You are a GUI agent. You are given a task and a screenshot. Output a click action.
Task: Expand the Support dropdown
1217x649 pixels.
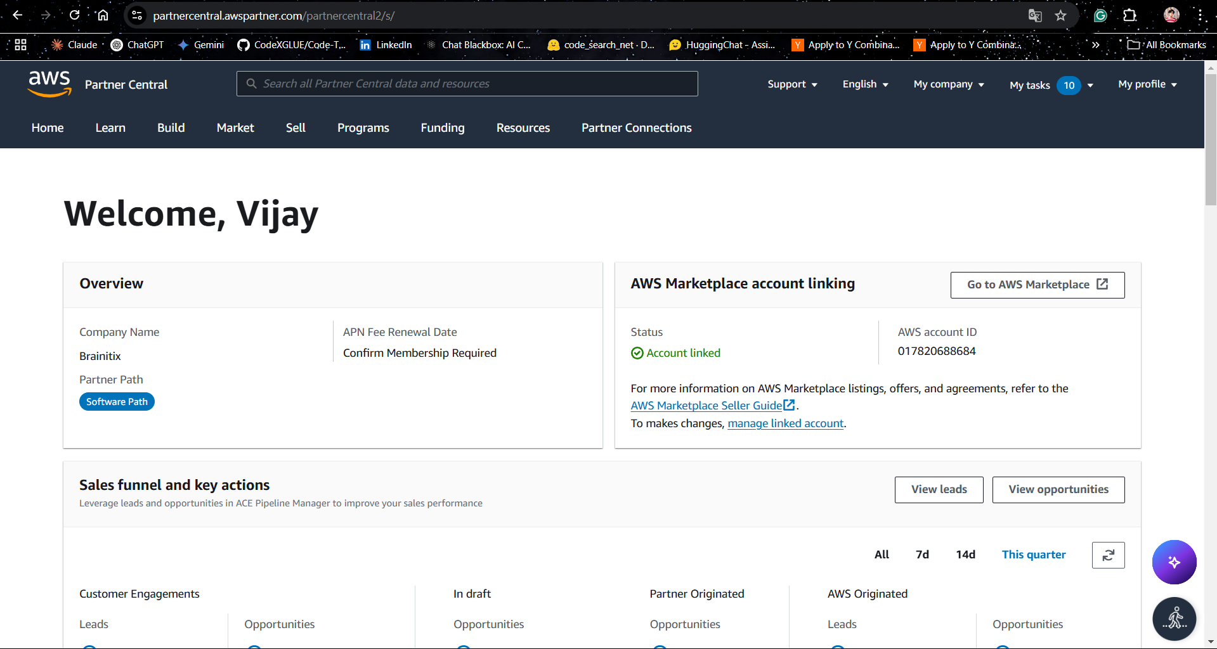[792, 84]
